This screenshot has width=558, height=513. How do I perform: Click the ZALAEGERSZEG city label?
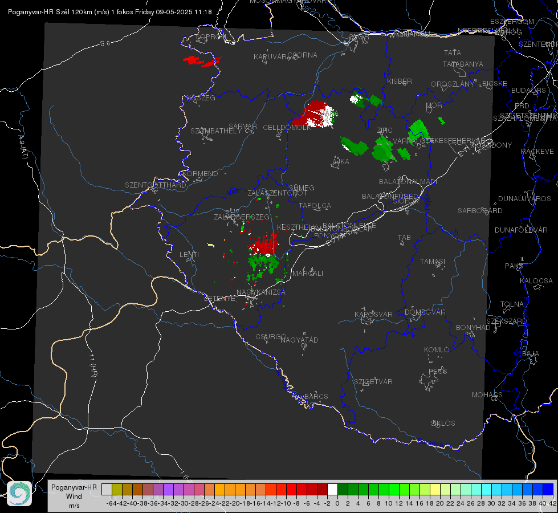pyautogui.click(x=242, y=217)
